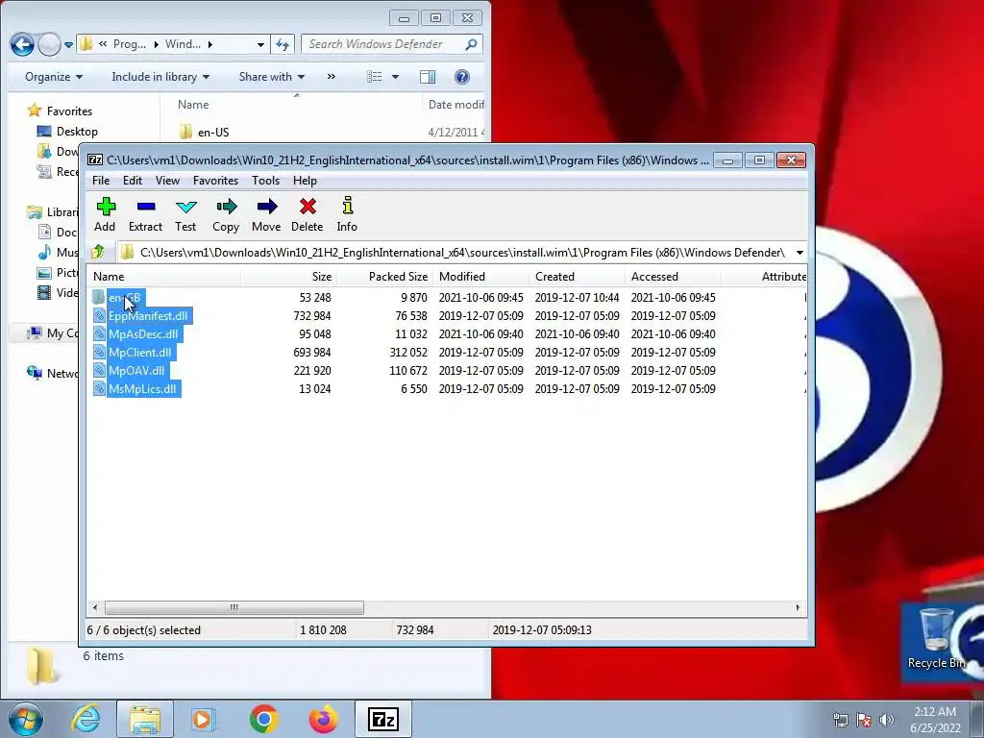This screenshot has height=738, width=984.
Task: Expand the Wind... breadcrumb arrow in Explorer
Action: 210,44
